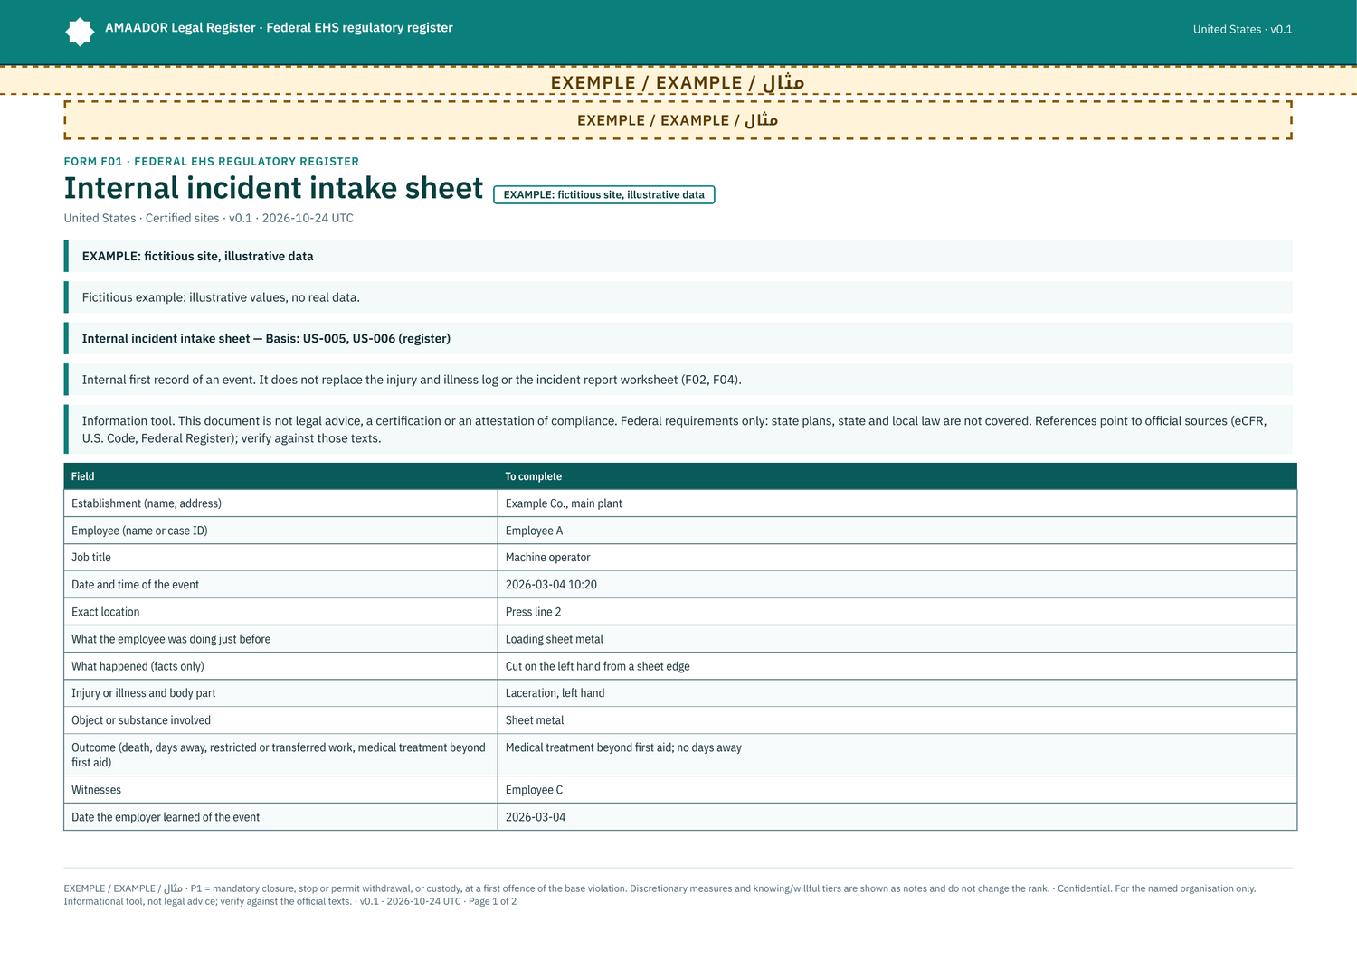
Task: Click the "2026-03-04" value in the last row
Action: [536, 817]
